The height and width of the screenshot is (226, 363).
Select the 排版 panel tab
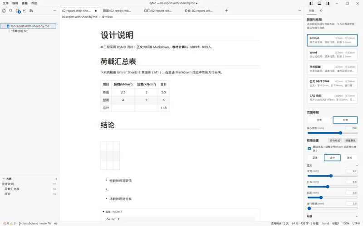(312, 10)
